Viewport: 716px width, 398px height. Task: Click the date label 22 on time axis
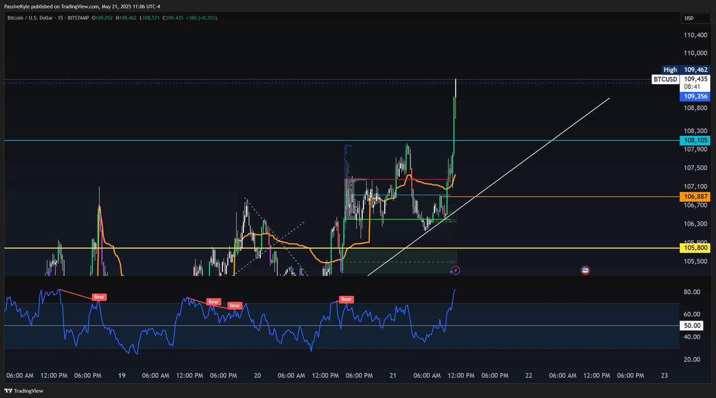click(x=529, y=376)
